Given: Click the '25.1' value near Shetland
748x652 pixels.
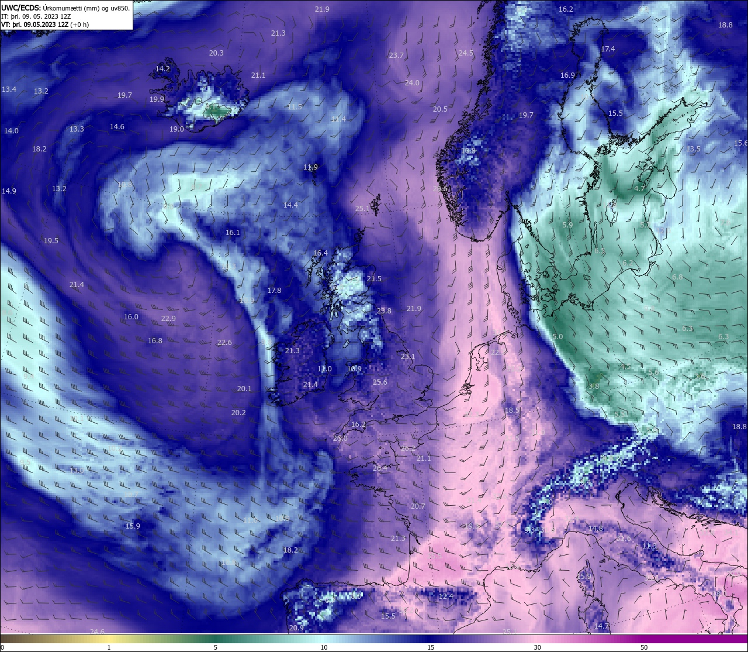Looking at the screenshot, I should (362, 209).
